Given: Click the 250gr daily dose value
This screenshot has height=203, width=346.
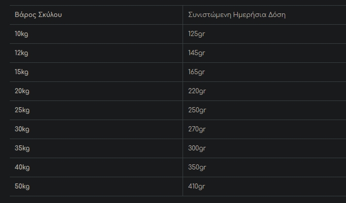Looking at the screenshot, I should tap(197, 110).
